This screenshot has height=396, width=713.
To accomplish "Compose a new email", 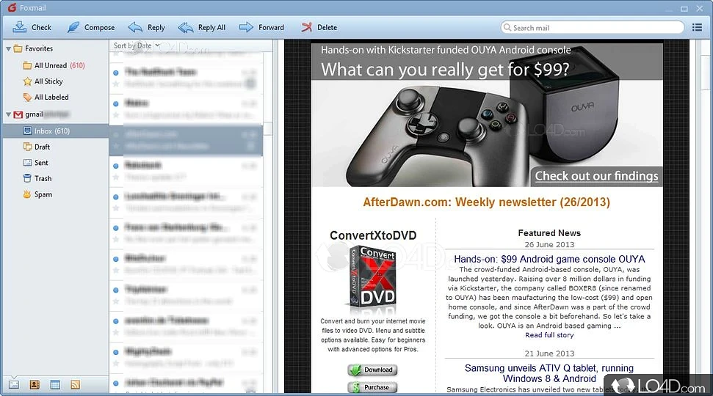I will [90, 27].
